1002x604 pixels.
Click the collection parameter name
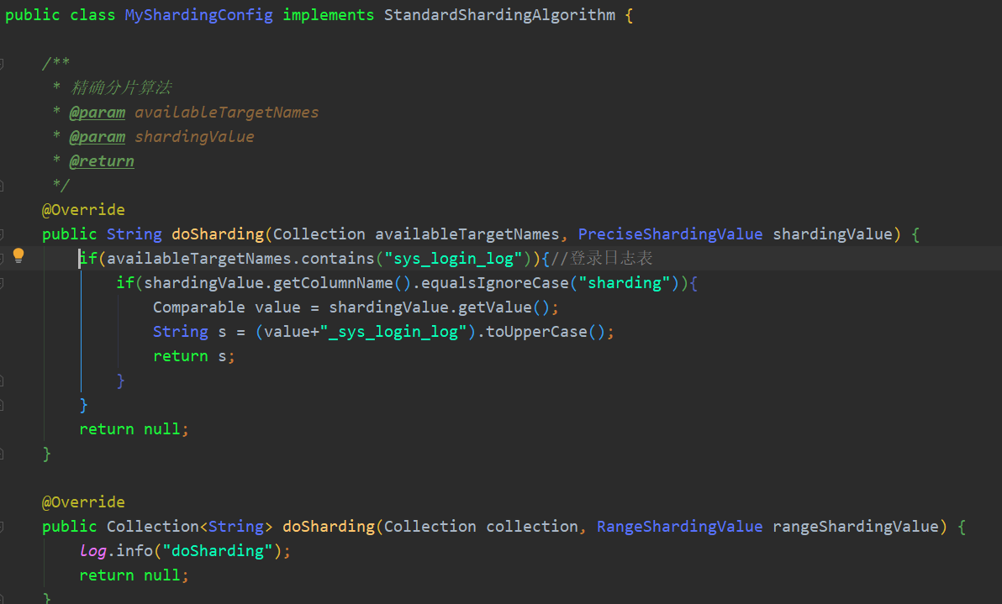pos(531,527)
